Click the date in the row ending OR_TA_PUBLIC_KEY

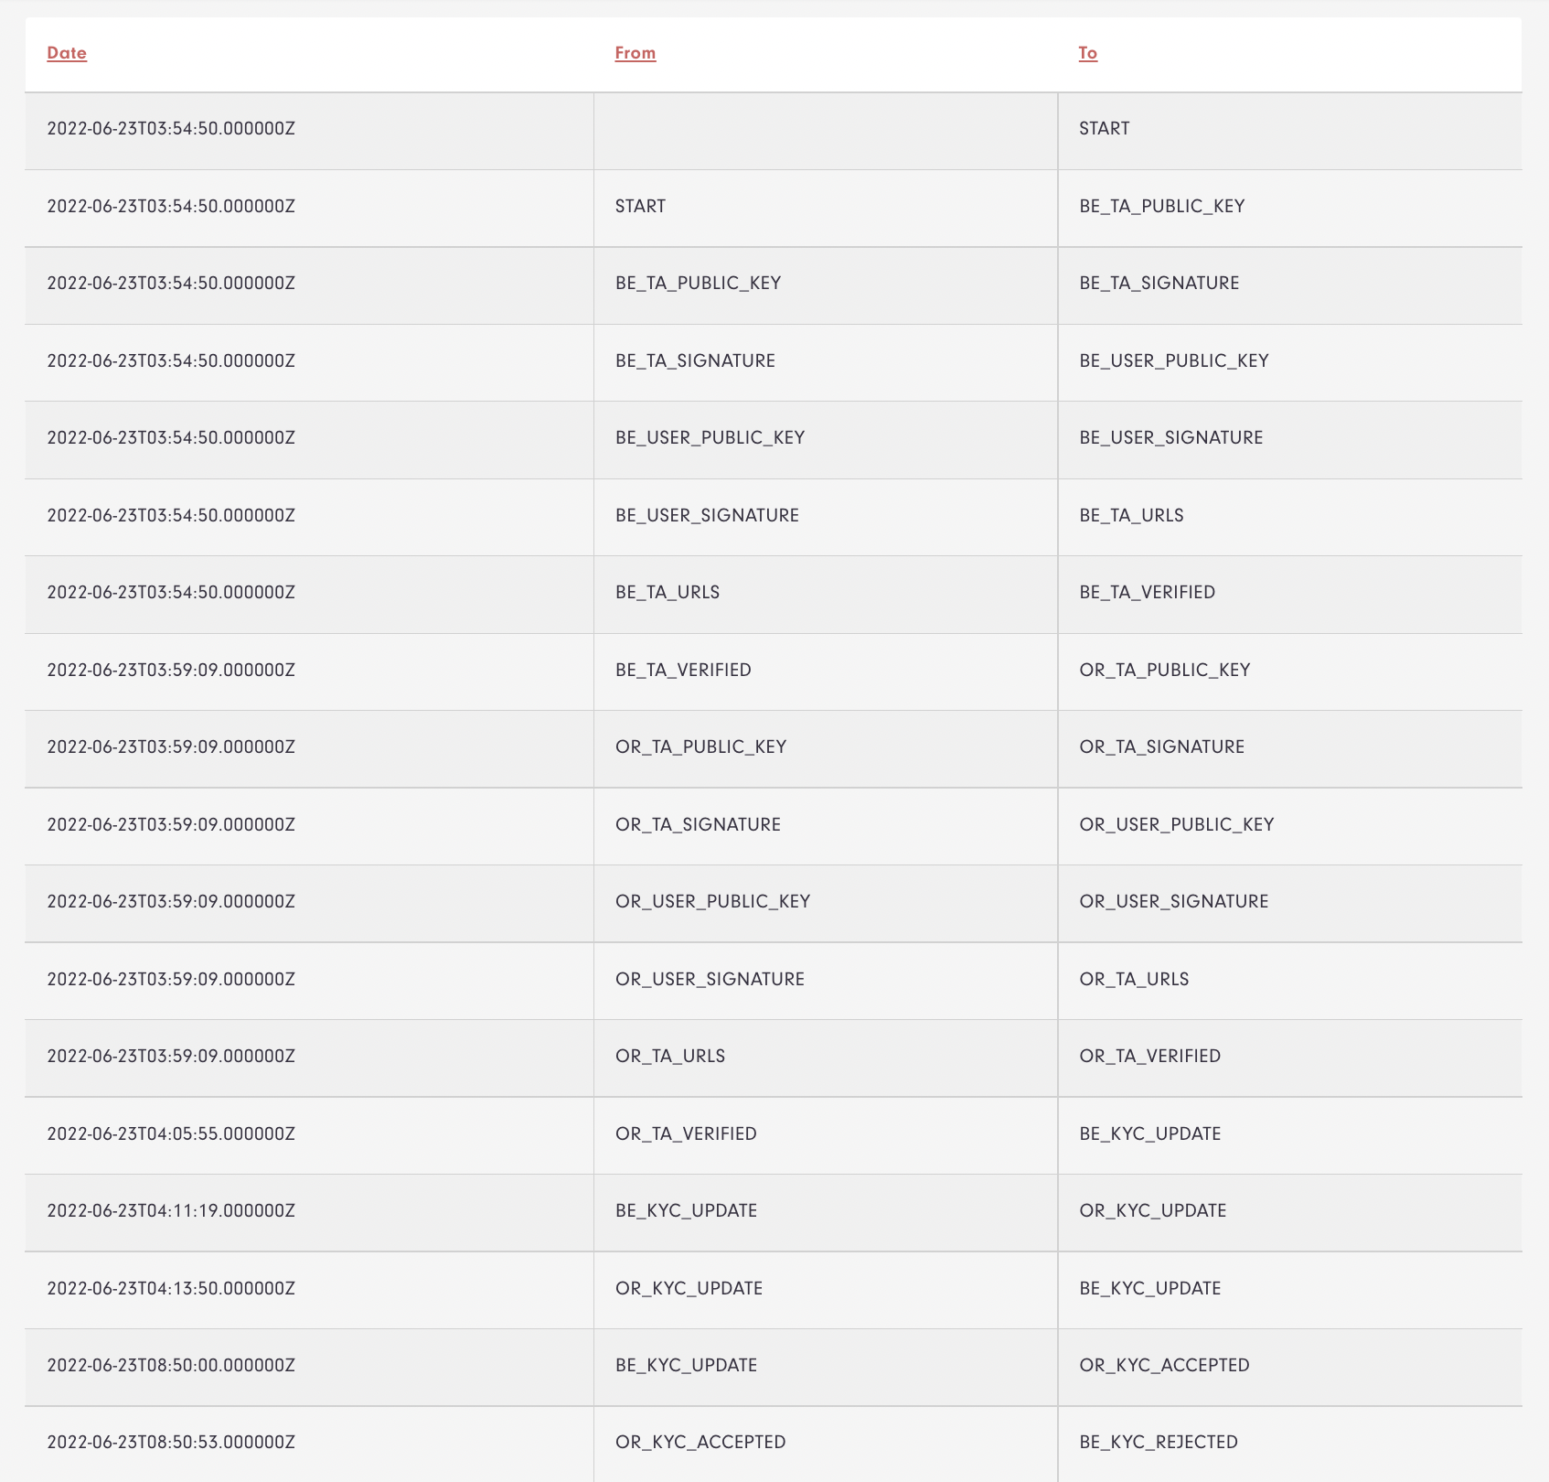171,670
